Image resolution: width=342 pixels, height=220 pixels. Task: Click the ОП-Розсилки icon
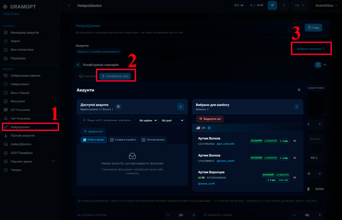click(x=6, y=110)
